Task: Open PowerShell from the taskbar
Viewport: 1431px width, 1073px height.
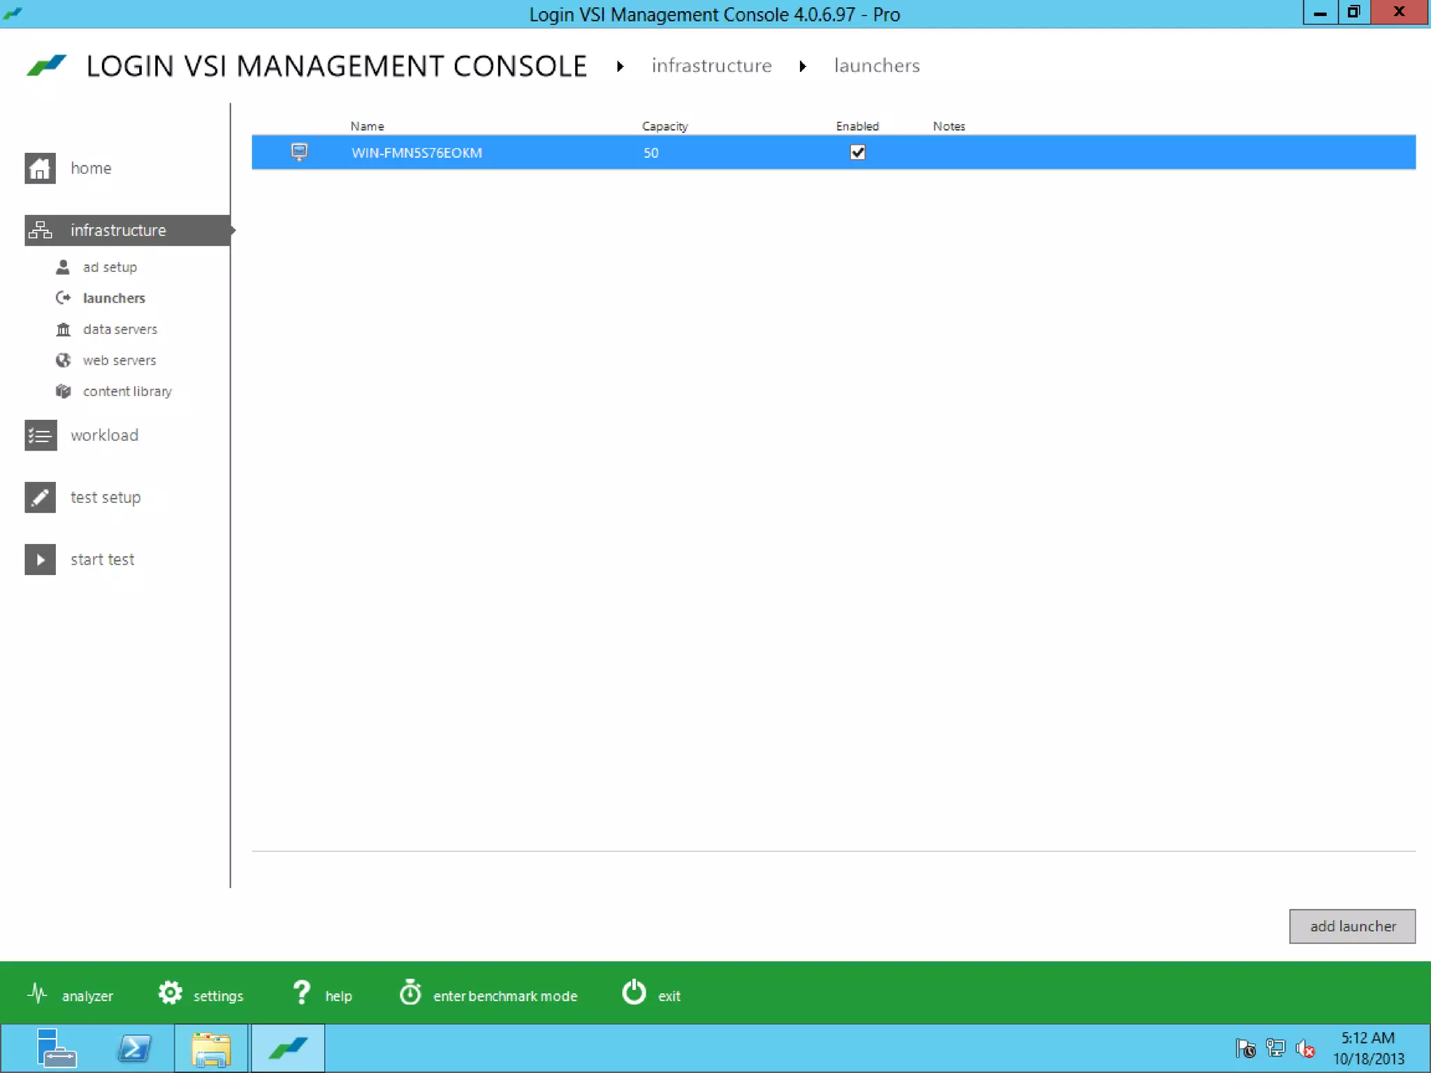Action: (134, 1049)
